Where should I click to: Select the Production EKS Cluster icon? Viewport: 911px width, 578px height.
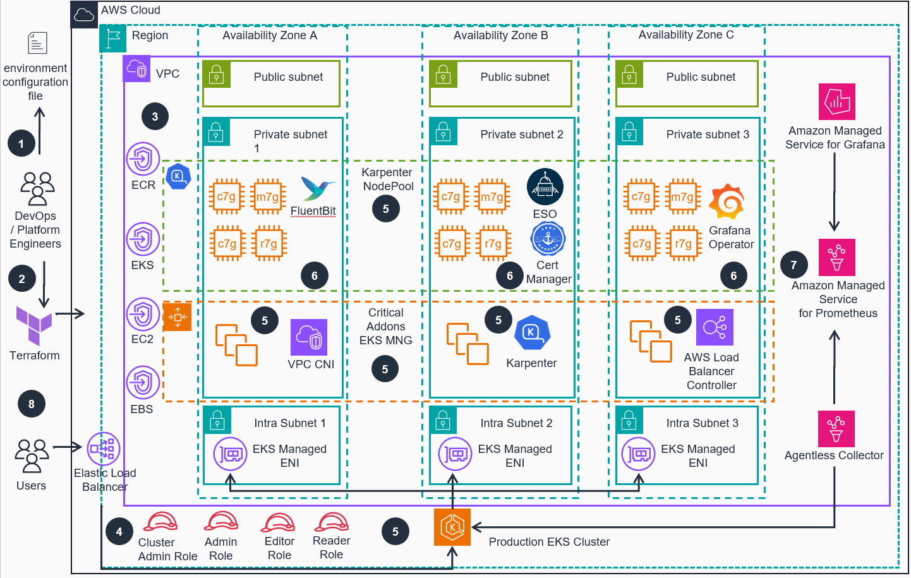point(452,527)
